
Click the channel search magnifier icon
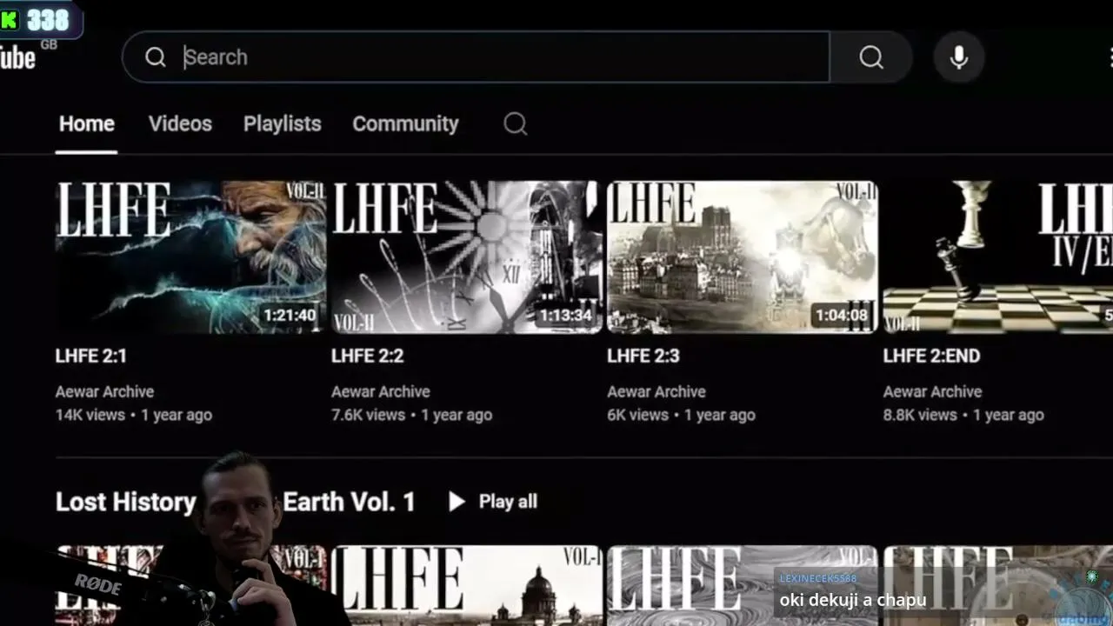[x=516, y=123]
